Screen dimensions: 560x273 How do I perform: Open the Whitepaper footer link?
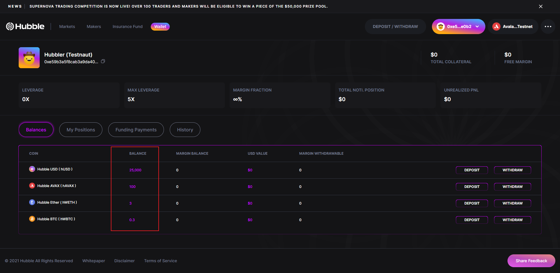pyautogui.click(x=94, y=261)
